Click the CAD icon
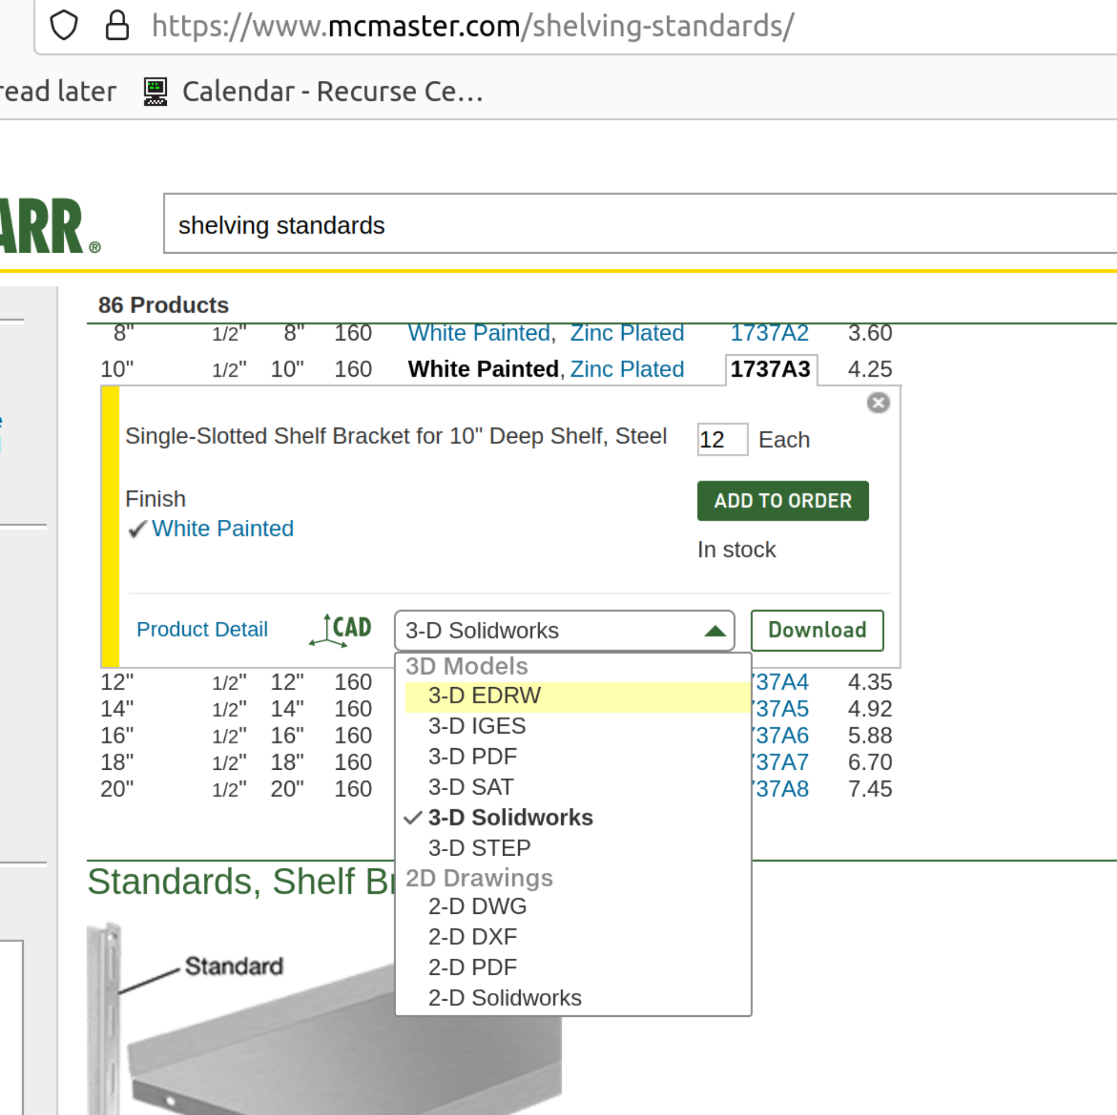Viewport: 1117px width, 1115px height. 341,629
